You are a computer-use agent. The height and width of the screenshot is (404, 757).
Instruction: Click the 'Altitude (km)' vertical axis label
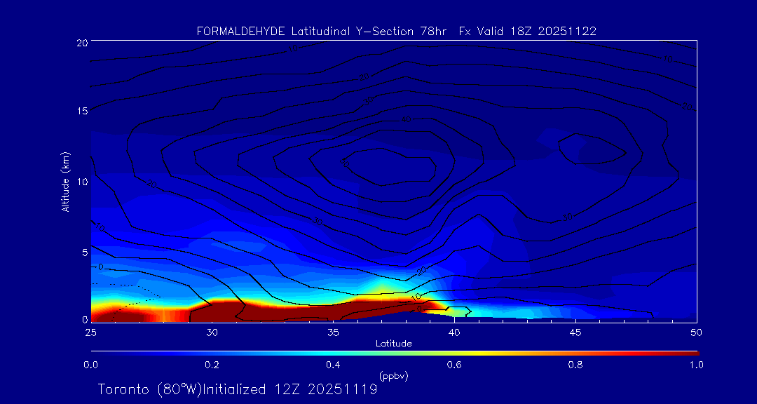click(x=65, y=181)
